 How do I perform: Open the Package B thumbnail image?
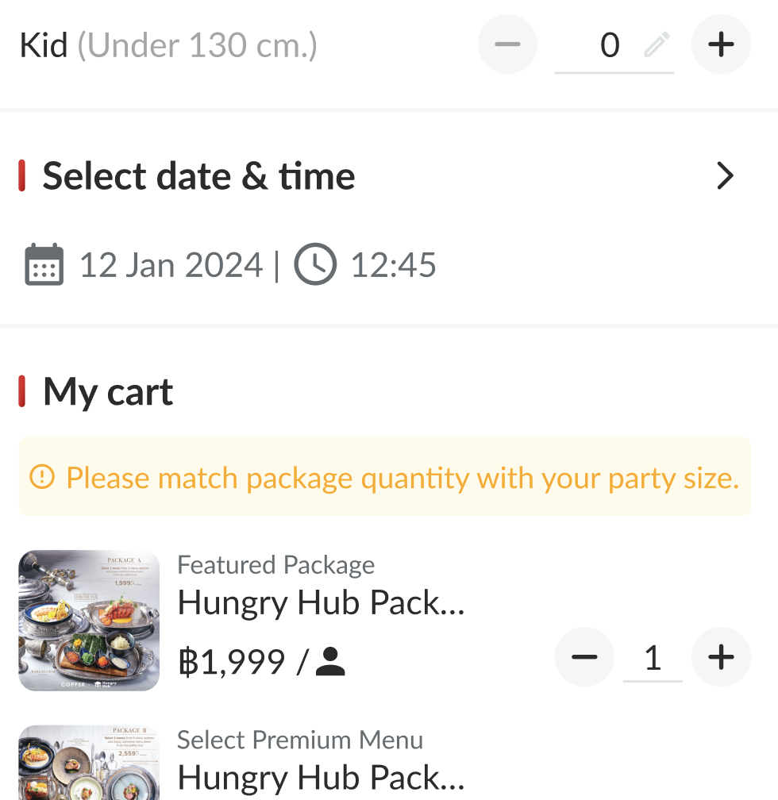click(89, 762)
